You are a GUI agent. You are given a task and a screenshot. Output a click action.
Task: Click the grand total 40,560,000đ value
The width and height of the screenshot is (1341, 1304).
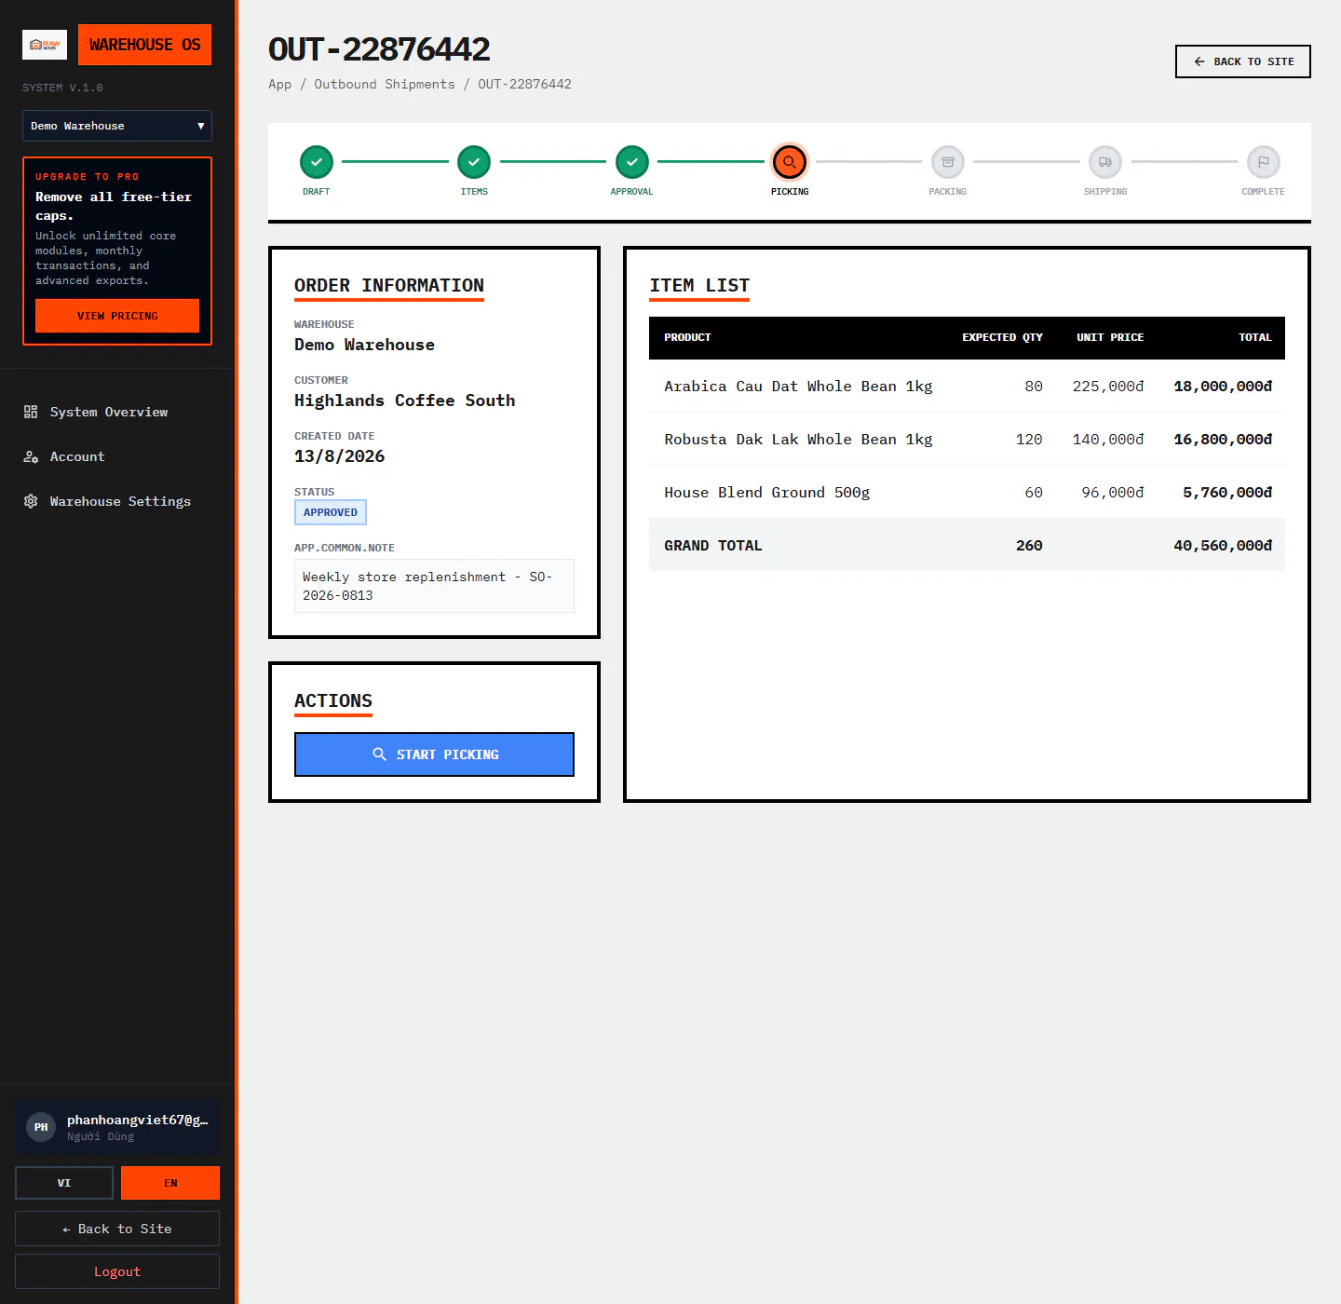click(1223, 546)
